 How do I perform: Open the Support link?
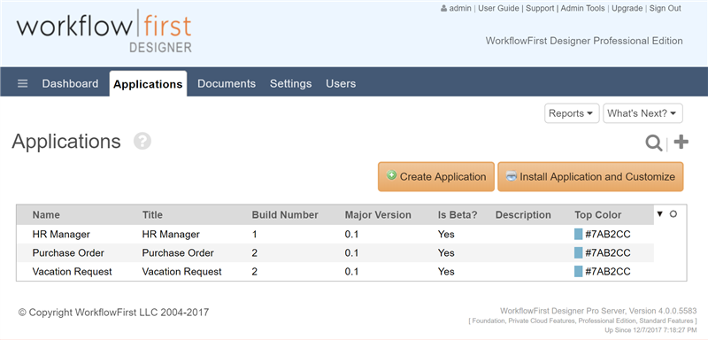tap(540, 9)
